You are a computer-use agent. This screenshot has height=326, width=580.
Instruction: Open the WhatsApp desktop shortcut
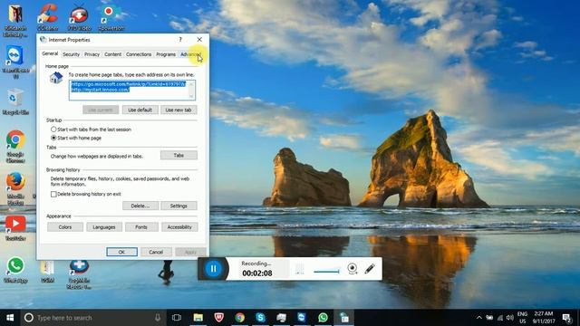coord(15,270)
